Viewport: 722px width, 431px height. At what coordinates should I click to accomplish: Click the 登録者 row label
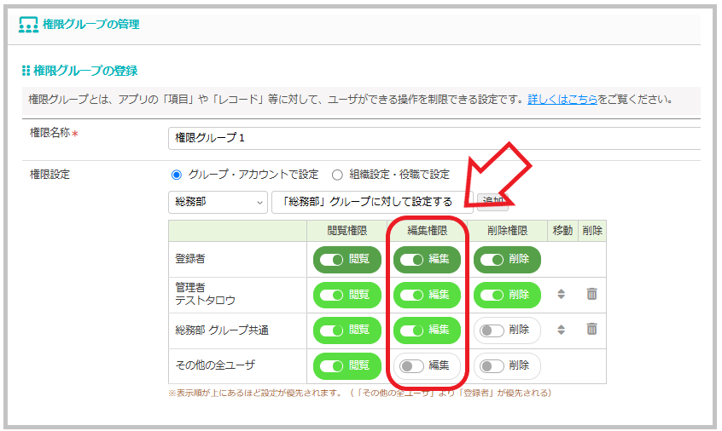point(189,259)
